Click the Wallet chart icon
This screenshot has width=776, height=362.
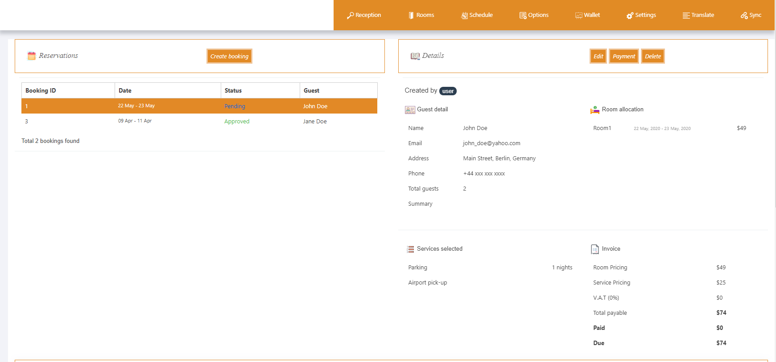tap(579, 16)
